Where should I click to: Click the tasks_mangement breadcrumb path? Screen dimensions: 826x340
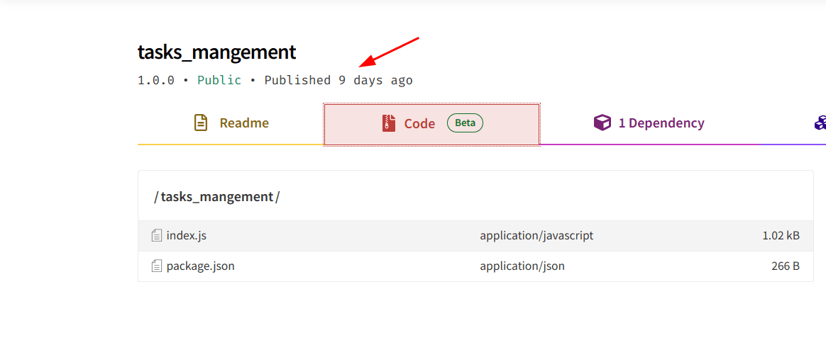point(216,197)
